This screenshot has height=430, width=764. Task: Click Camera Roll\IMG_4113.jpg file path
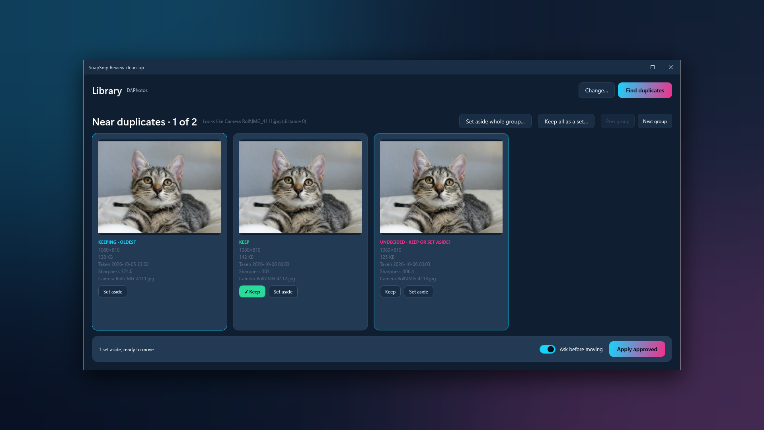click(x=408, y=279)
